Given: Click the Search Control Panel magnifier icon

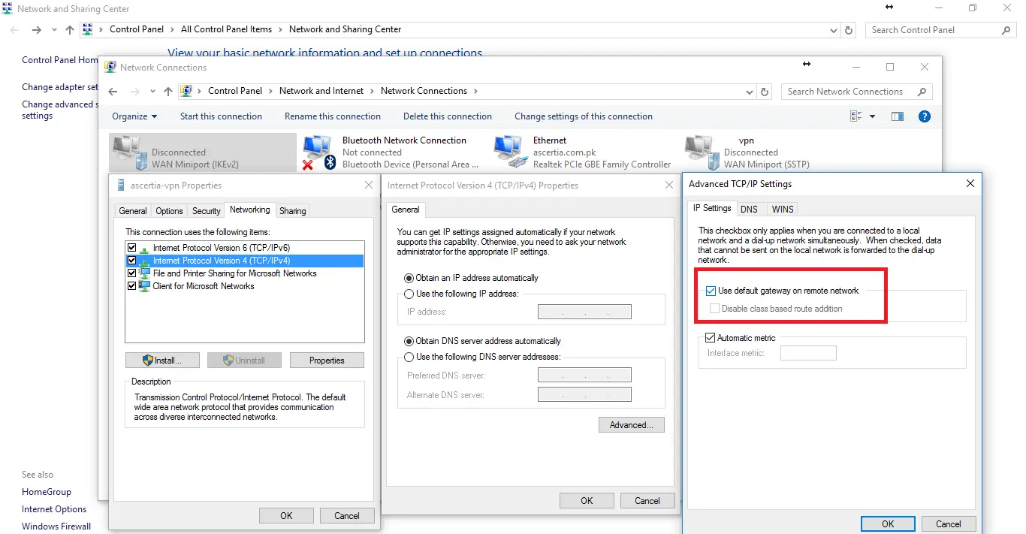Looking at the screenshot, I should point(1006,30).
